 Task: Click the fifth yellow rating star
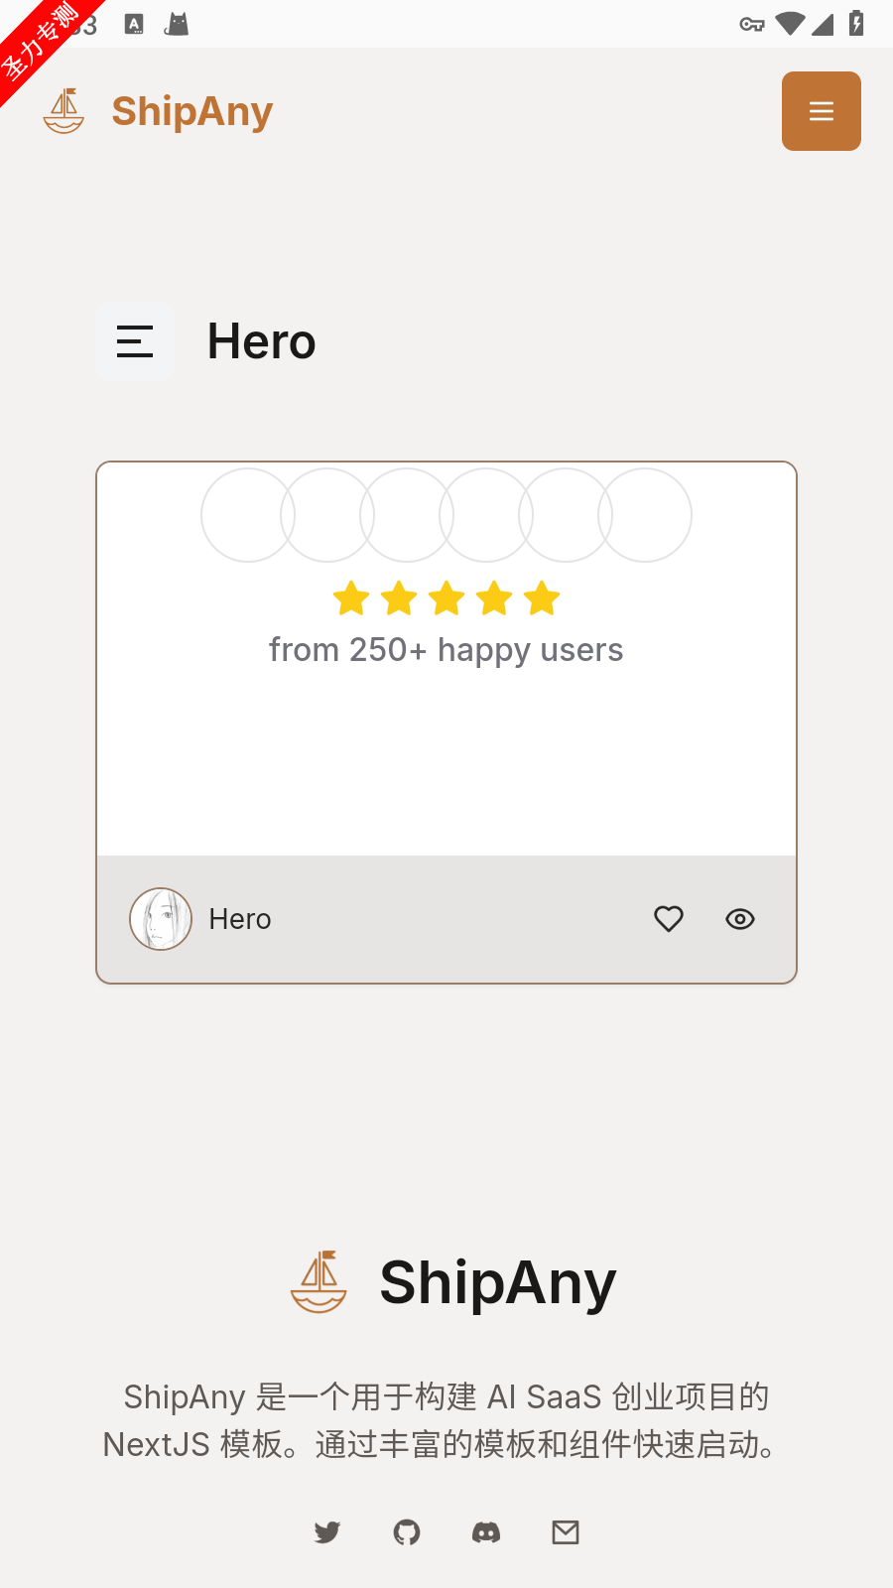point(542,598)
